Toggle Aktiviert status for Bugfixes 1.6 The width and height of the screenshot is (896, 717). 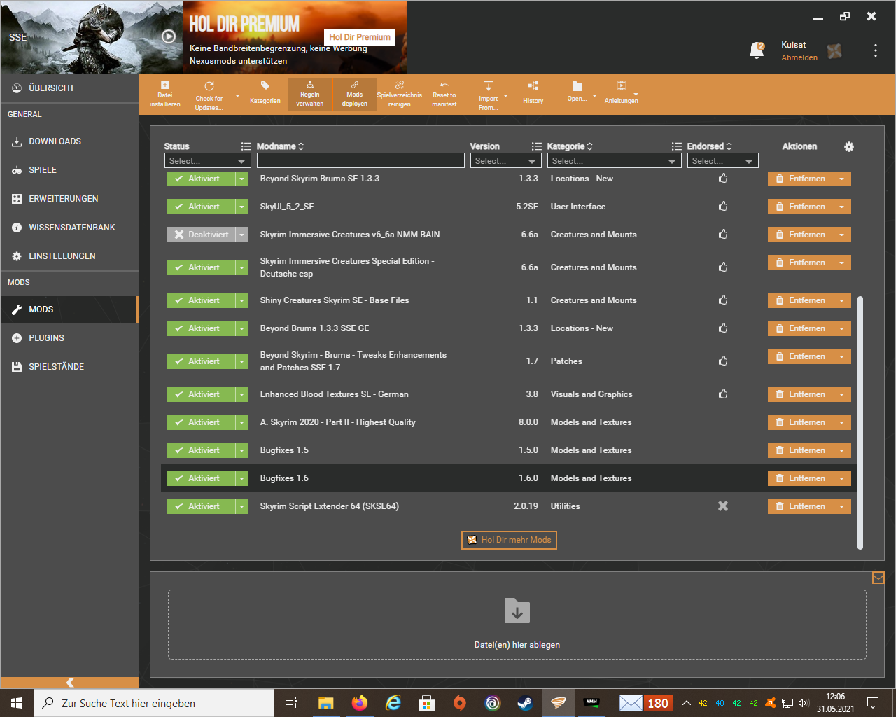click(201, 478)
